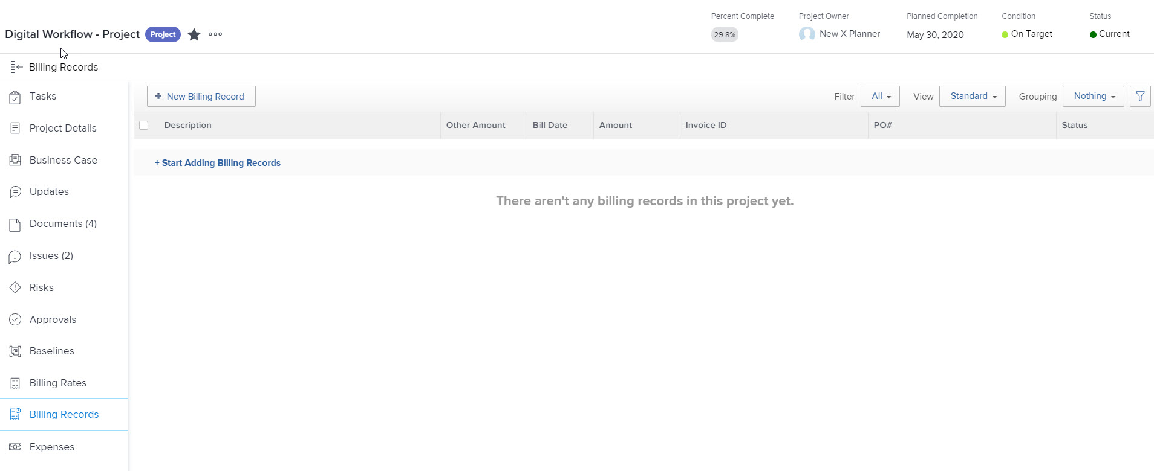Open Business Case section

point(64,160)
